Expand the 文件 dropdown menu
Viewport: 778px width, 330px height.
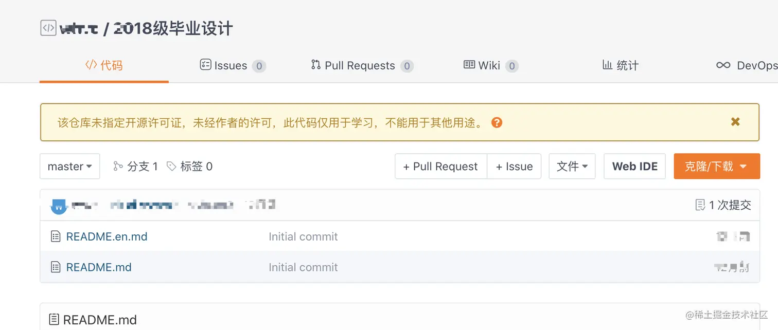pos(572,167)
